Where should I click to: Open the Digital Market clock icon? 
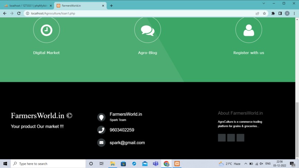[x=46, y=30]
